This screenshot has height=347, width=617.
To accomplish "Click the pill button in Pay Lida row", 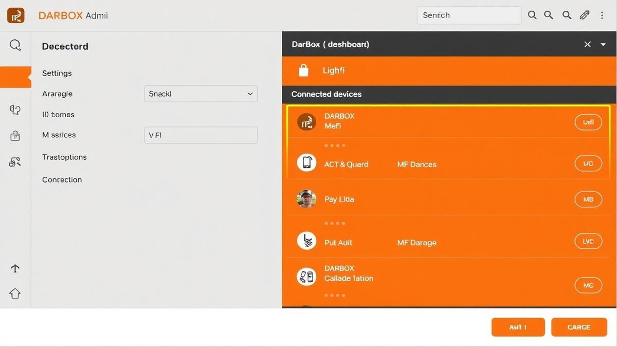I will tap(588, 199).
